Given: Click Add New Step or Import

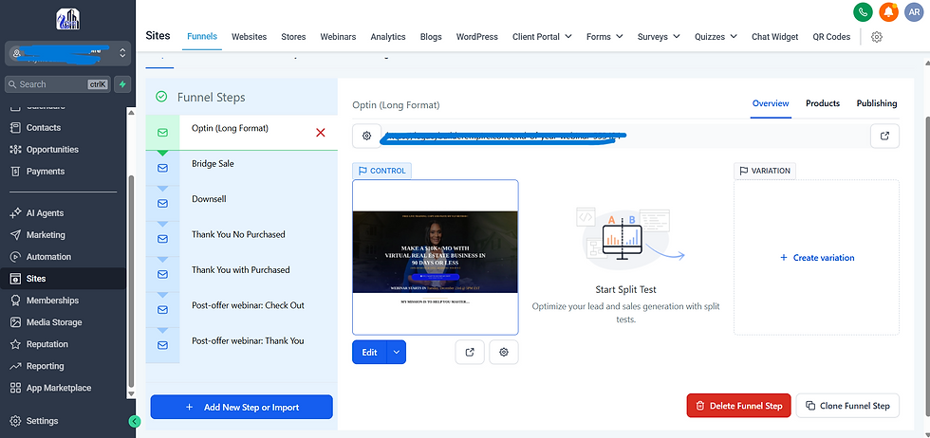Looking at the screenshot, I should pos(241,407).
